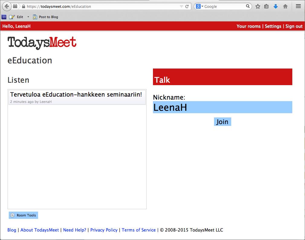Image resolution: width=305 pixels, height=240 pixels.
Task: Open the Privacy Policy link
Action: (x=104, y=230)
